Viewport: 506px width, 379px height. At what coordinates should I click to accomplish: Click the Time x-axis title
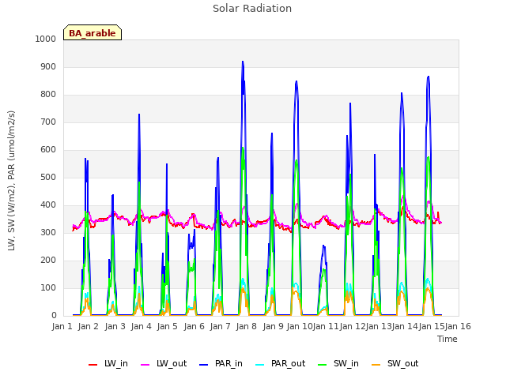(x=447, y=339)
